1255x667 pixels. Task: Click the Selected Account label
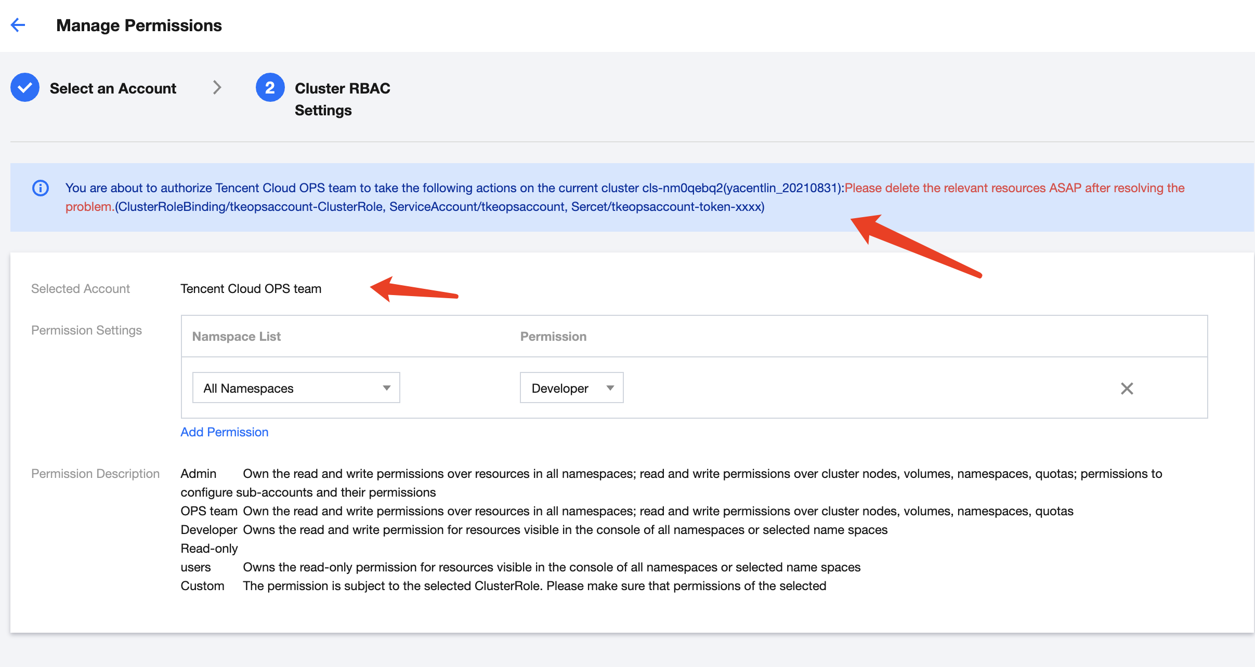[x=81, y=289]
